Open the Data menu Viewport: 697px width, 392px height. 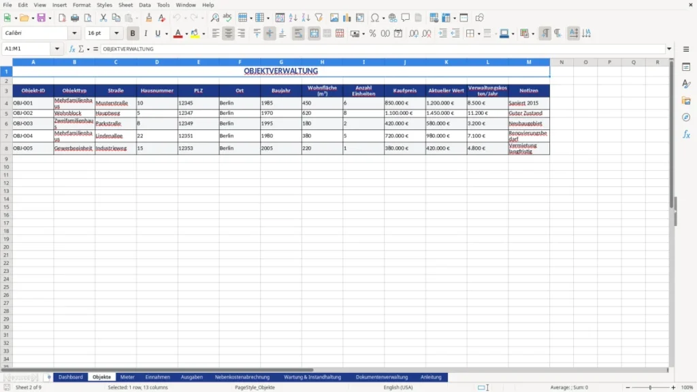point(144,5)
